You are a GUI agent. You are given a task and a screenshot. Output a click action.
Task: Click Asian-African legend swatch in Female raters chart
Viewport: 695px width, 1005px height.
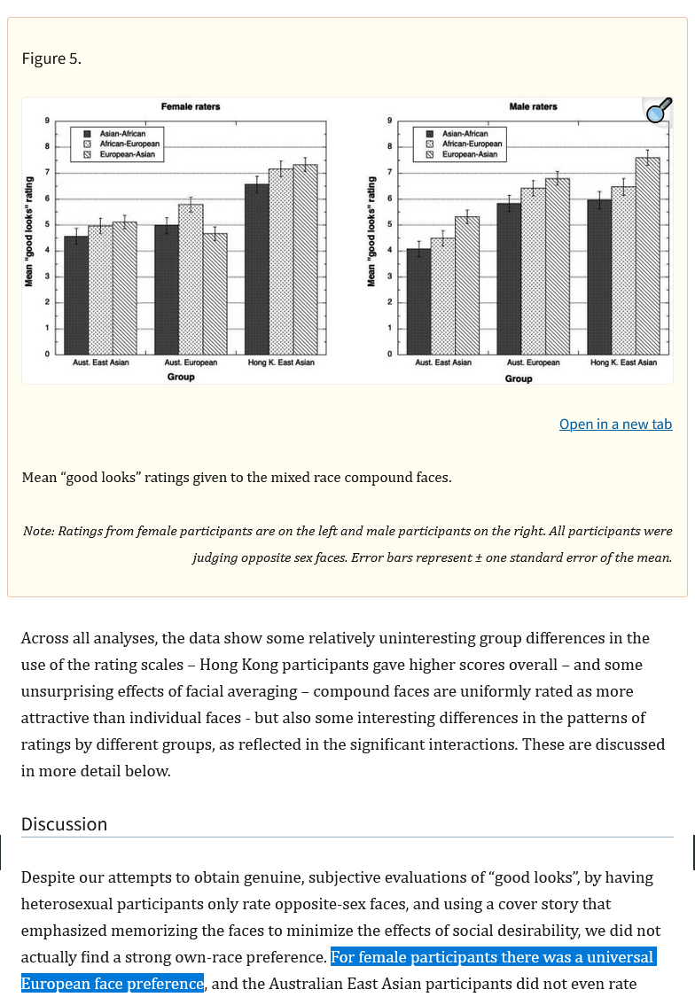tap(88, 134)
